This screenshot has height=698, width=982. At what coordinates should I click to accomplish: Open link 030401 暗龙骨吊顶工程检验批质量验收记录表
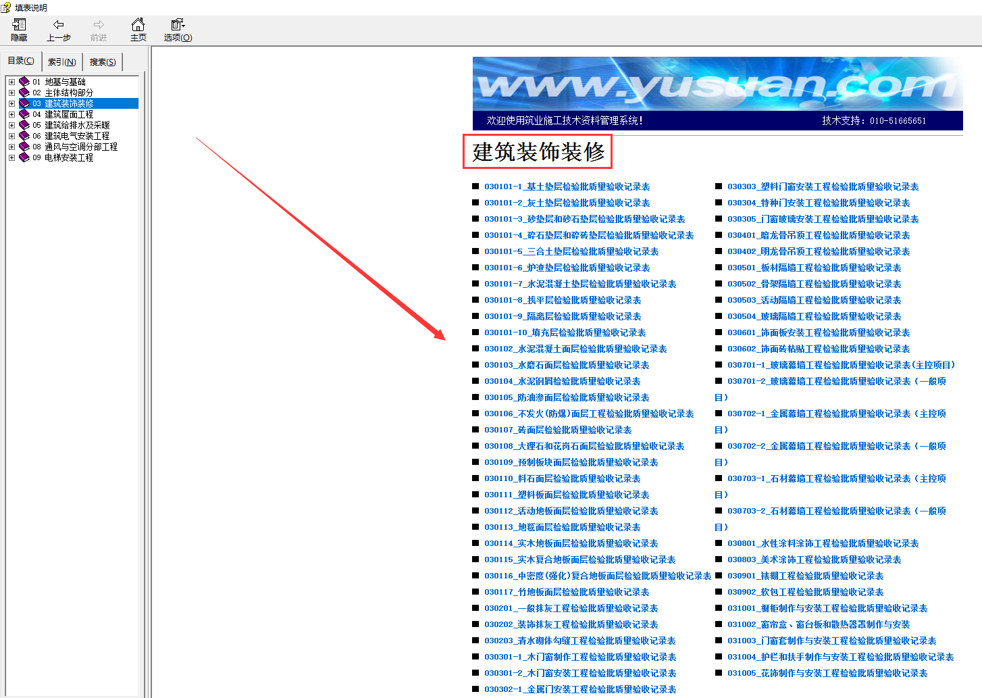(x=819, y=235)
